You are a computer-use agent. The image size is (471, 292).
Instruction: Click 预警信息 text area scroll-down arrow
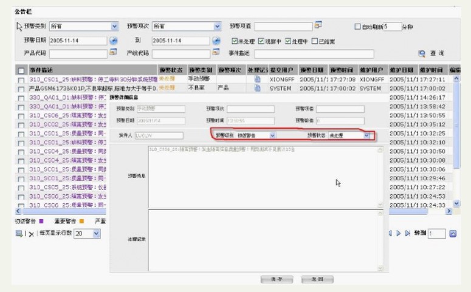click(x=380, y=205)
